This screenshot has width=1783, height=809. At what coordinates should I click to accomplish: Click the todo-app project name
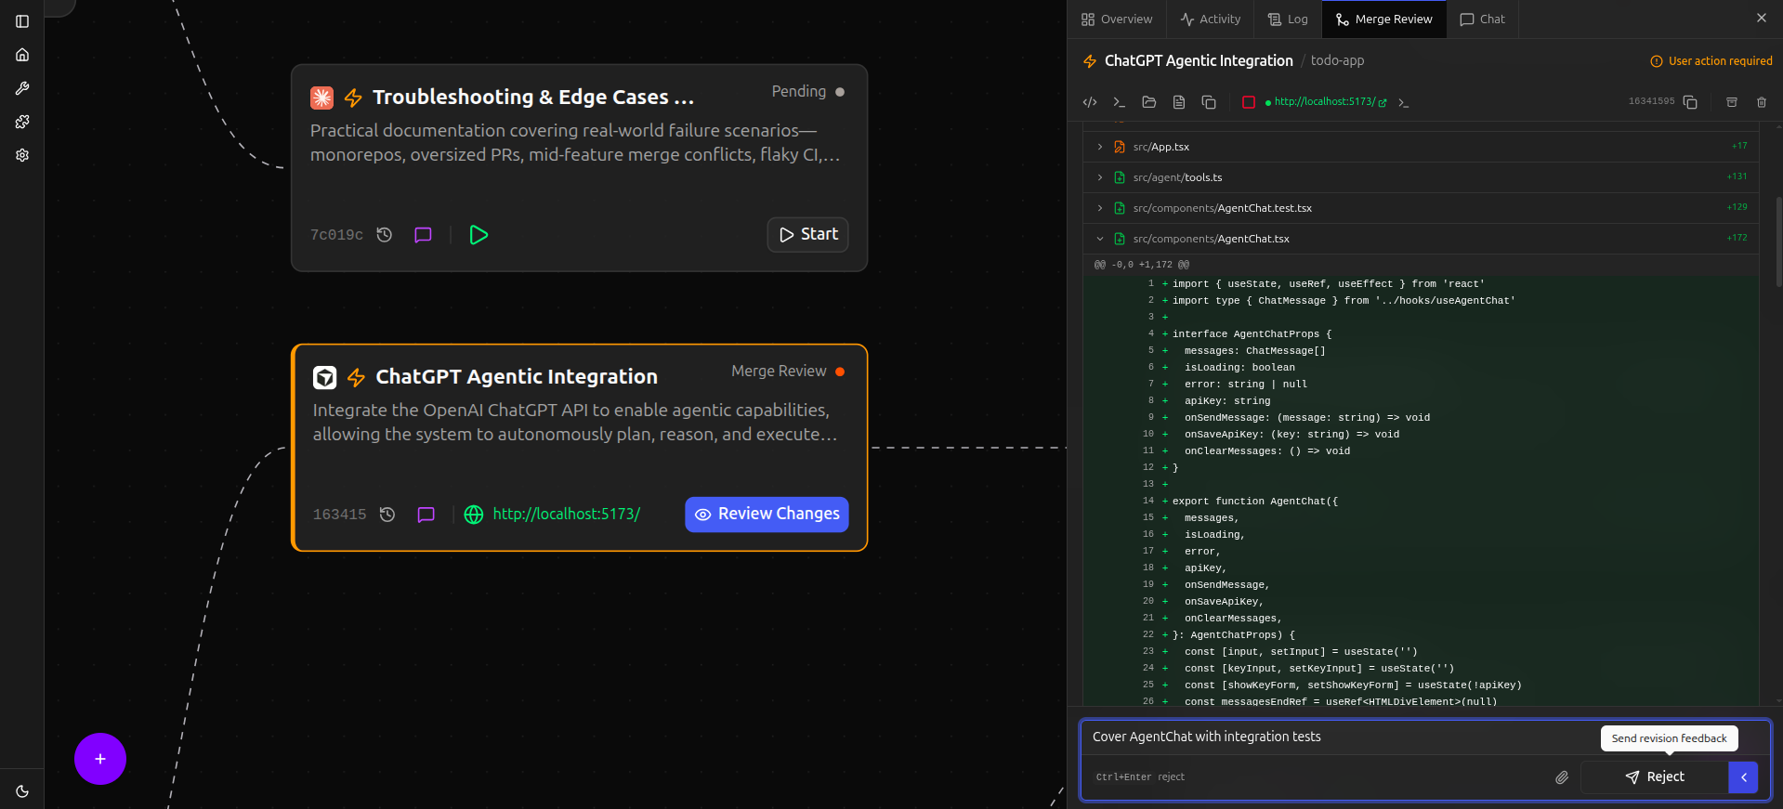[1338, 60]
